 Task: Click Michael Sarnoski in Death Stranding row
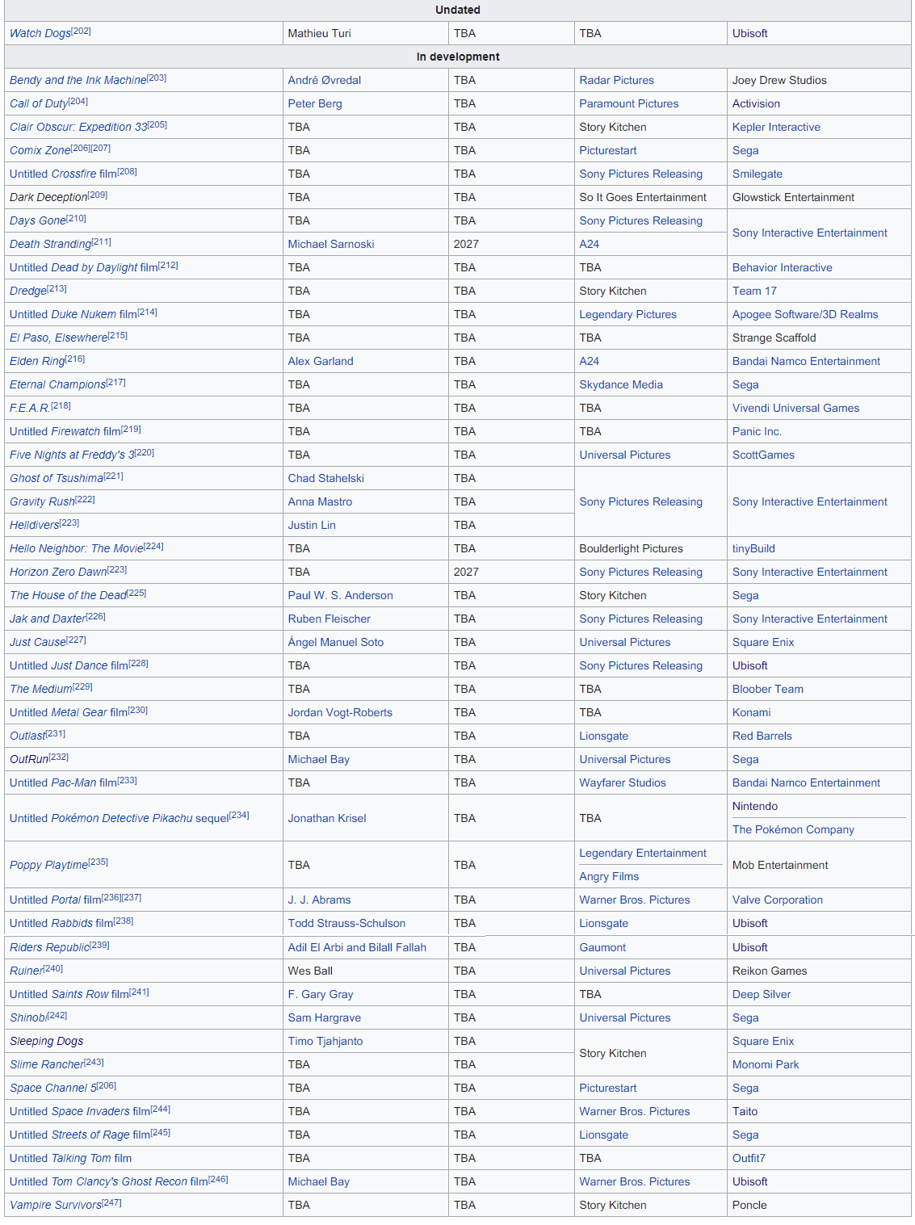pyautogui.click(x=330, y=245)
